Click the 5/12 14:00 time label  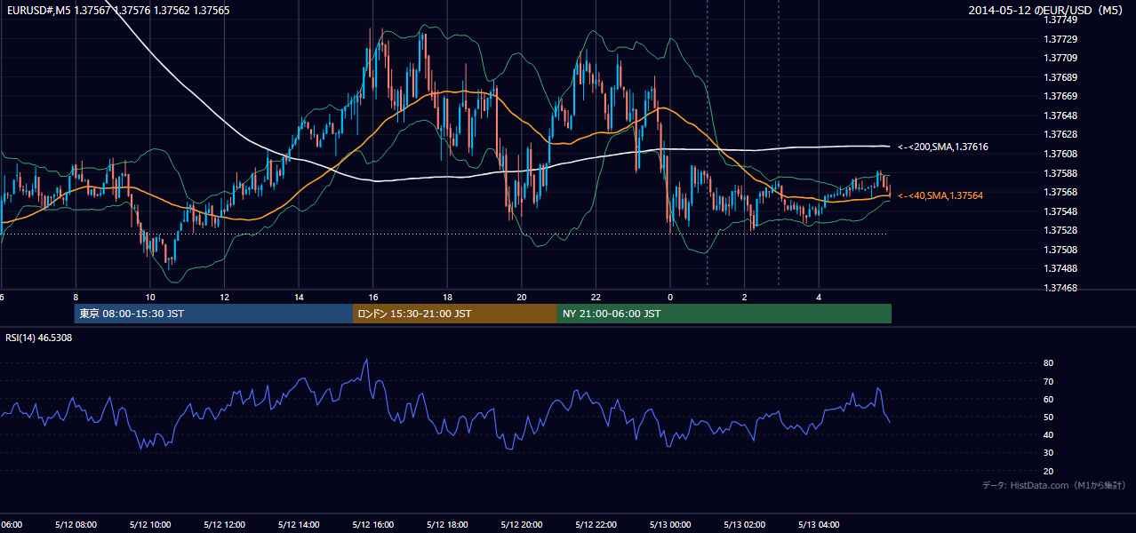pos(299,525)
